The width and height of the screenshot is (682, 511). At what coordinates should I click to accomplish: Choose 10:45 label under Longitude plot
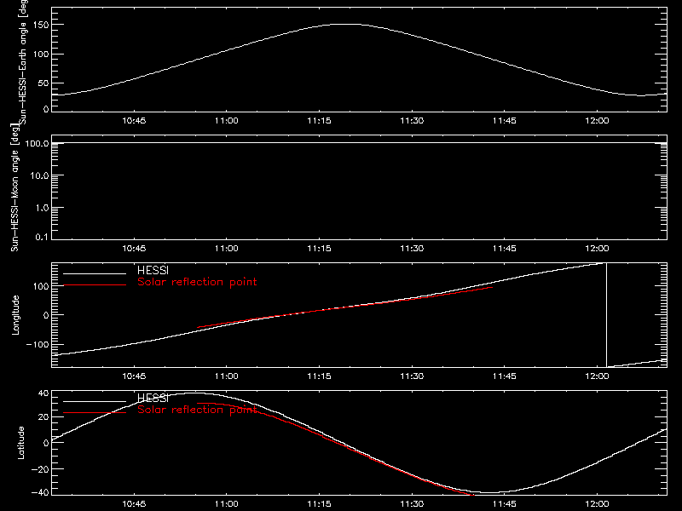tap(134, 376)
